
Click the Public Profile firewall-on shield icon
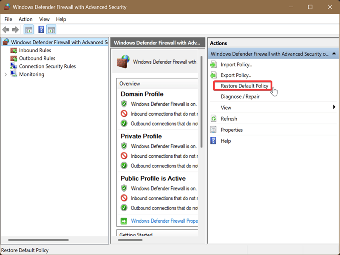pyautogui.click(x=124, y=188)
